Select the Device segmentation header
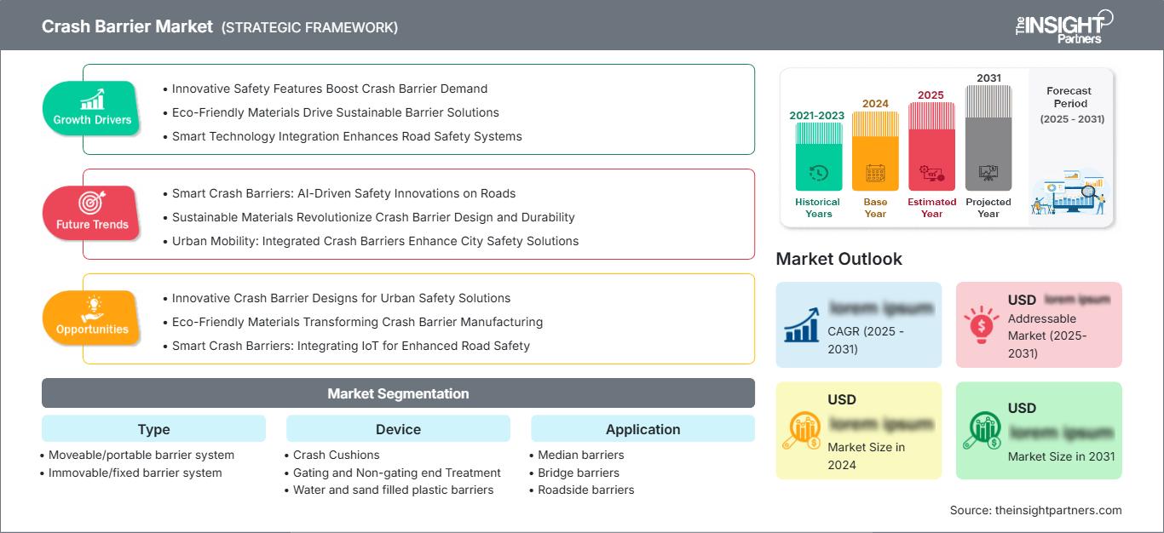The width and height of the screenshot is (1164, 533). click(x=398, y=429)
